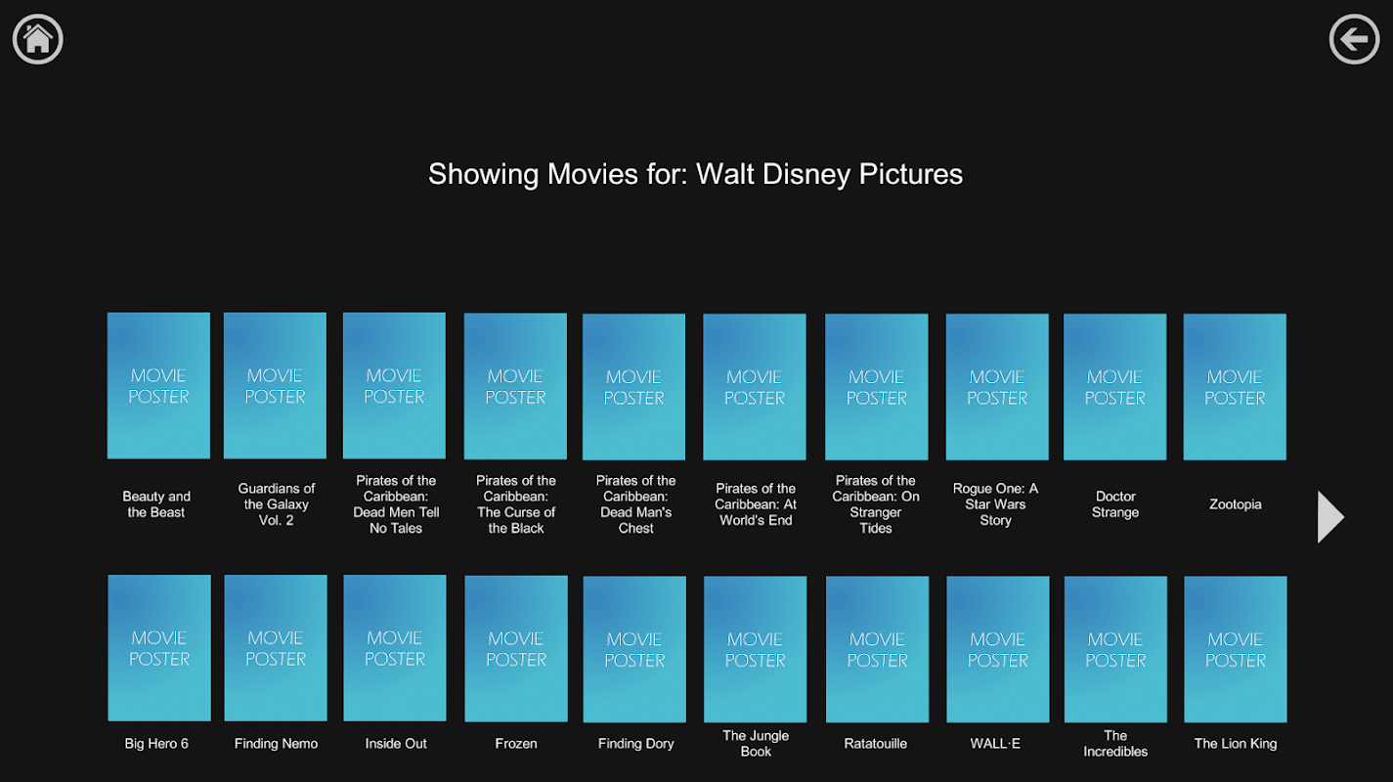Screen dimensions: 1393x782
Task: Open the Frozen poster
Action: pyautogui.click(x=516, y=649)
